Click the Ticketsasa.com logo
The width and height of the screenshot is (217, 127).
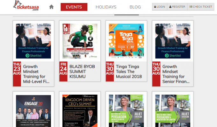click(x=26, y=6)
